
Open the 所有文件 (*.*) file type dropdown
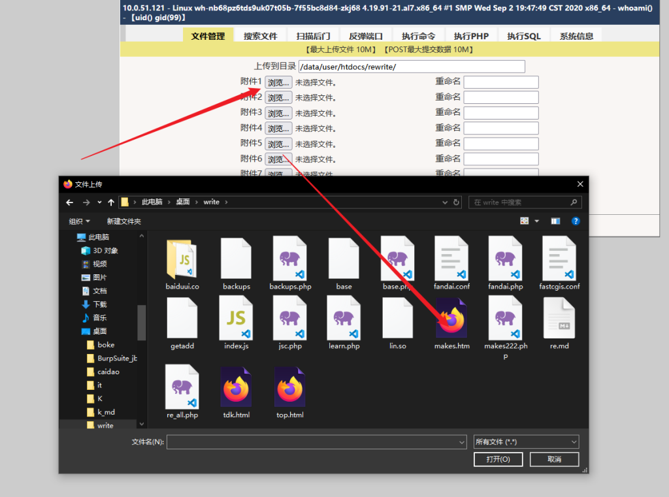click(526, 442)
